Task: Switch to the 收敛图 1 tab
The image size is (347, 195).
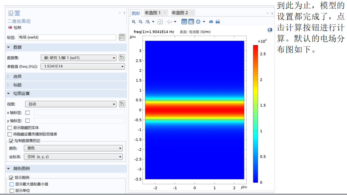Action: click(x=153, y=13)
